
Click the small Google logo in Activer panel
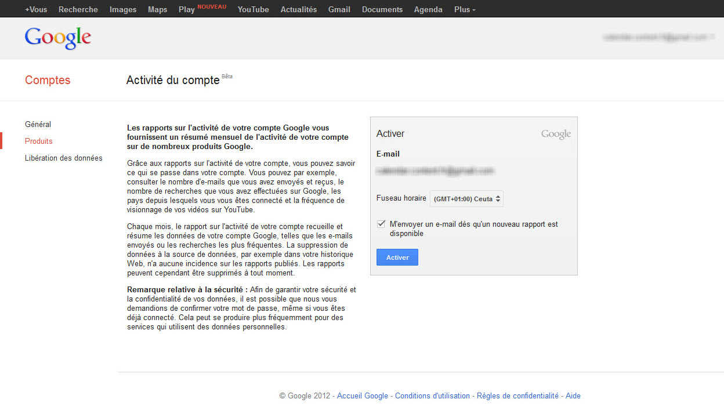tap(556, 134)
